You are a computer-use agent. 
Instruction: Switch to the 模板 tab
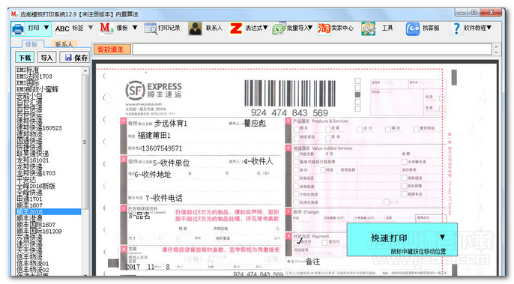31,44
